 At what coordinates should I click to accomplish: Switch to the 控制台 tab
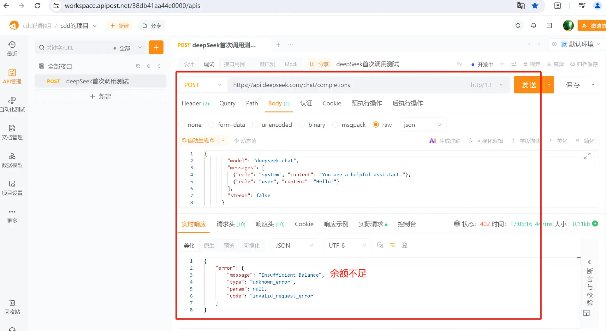407,224
